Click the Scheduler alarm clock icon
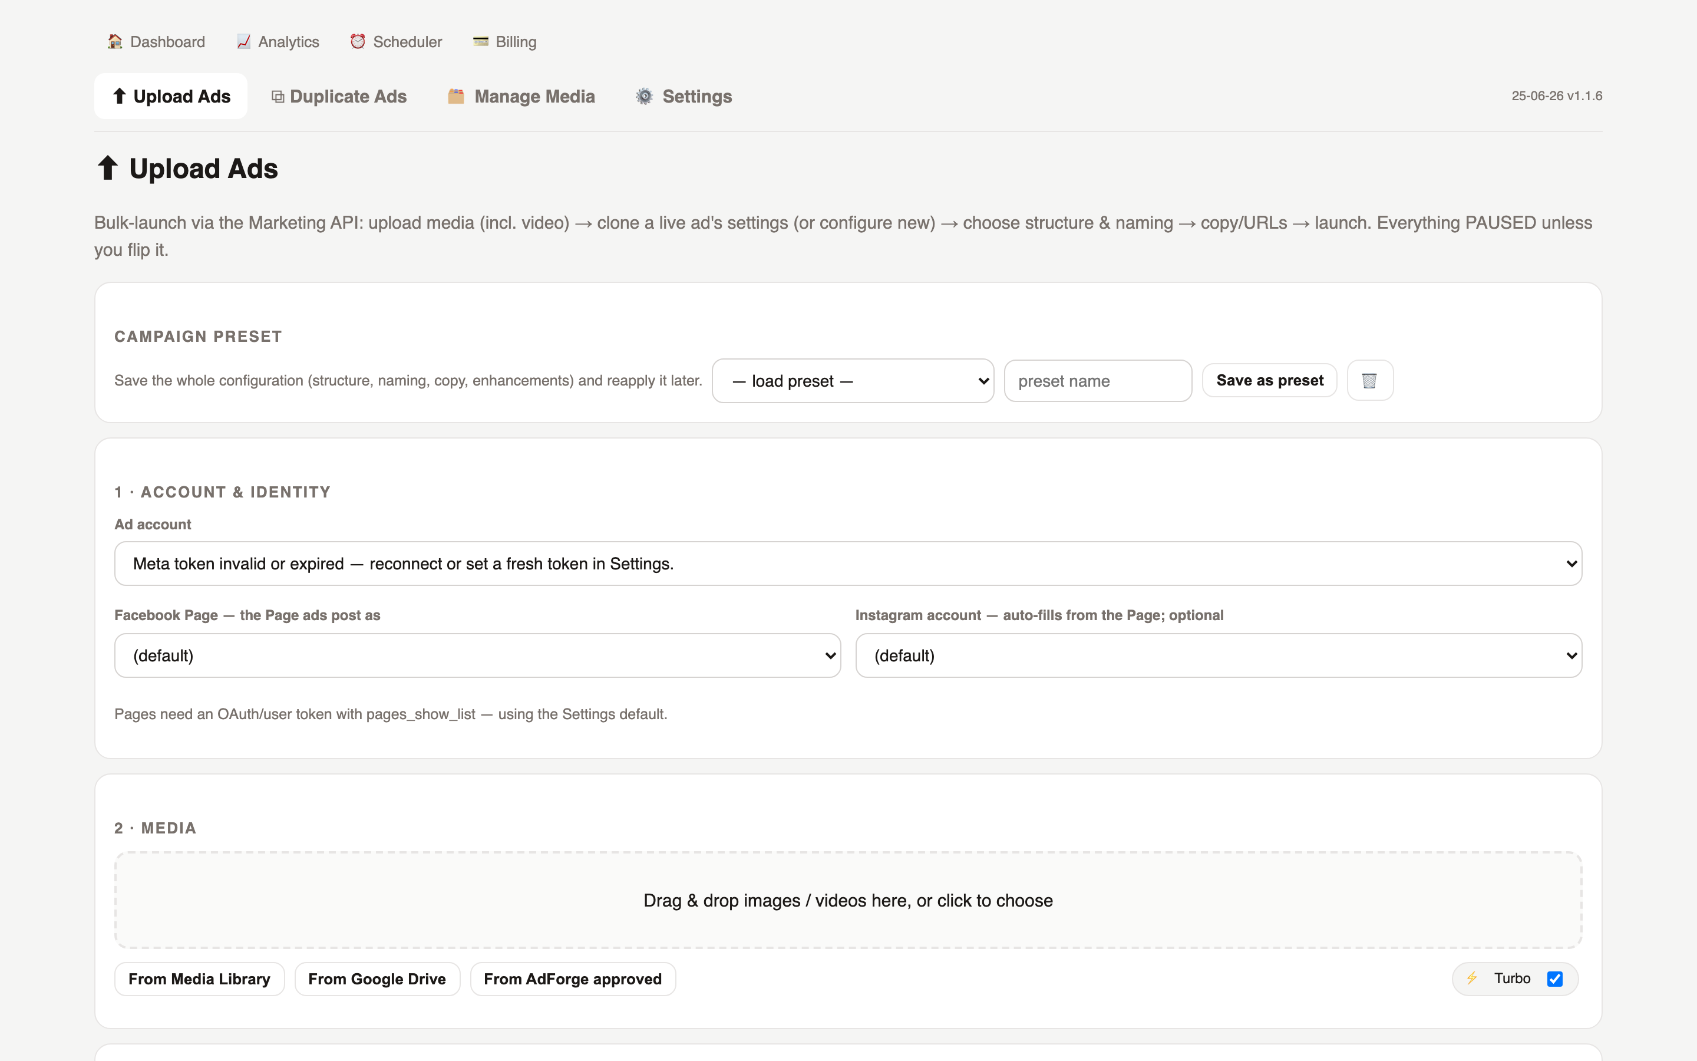The height and width of the screenshot is (1061, 1697). pyautogui.click(x=358, y=41)
